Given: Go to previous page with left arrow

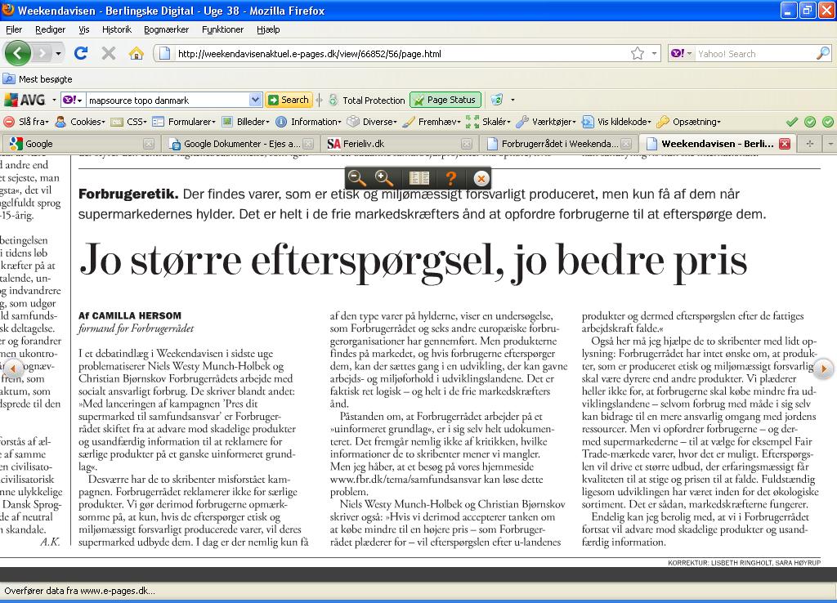Looking at the screenshot, I should coord(13,368).
